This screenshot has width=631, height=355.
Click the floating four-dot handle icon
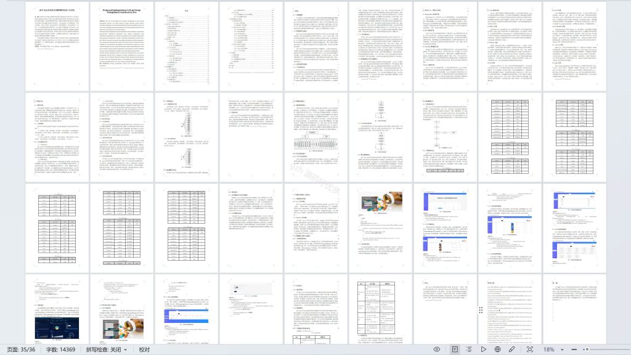point(481,309)
